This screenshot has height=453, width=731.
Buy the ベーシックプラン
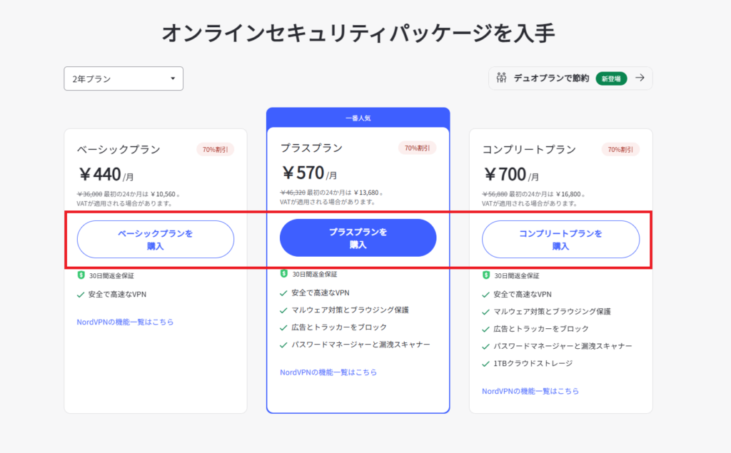(x=155, y=240)
